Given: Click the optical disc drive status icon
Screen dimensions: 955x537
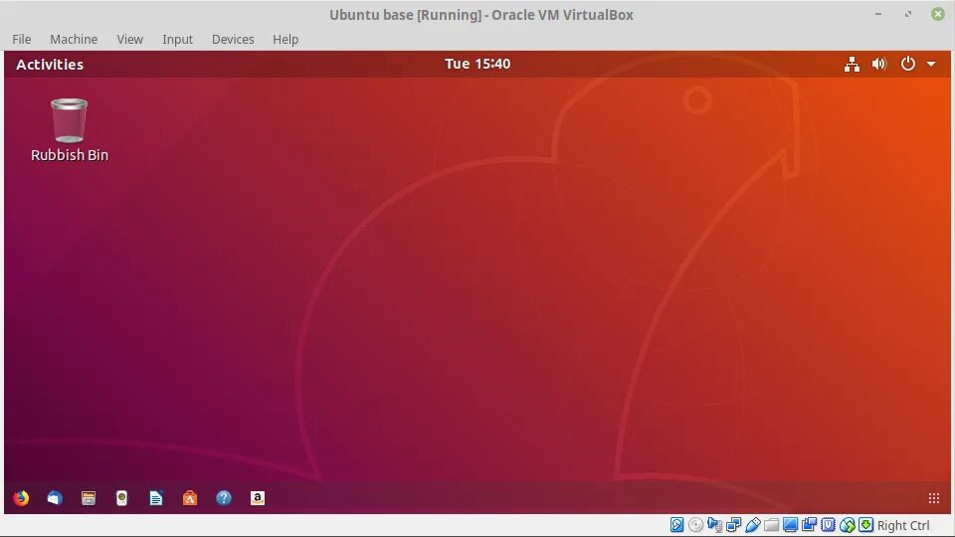Looking at the screenshot, I should 695,525.
